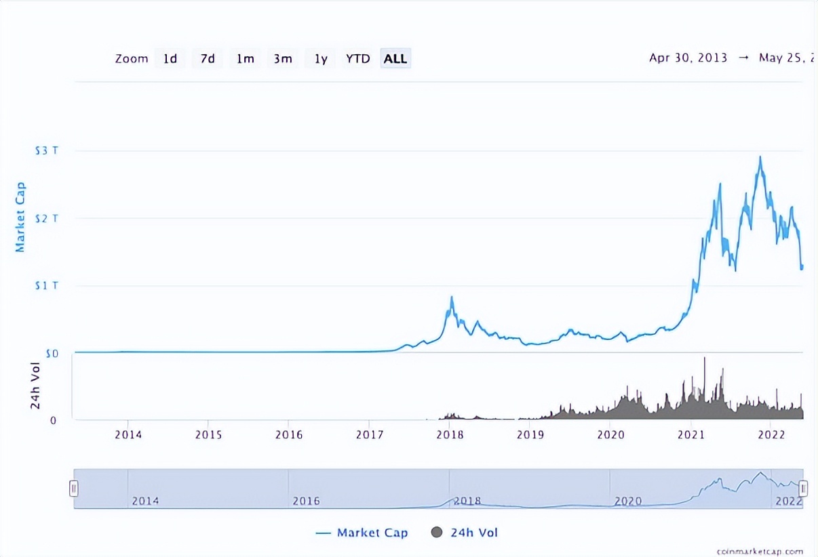Click the late-2021 market cap peak
Viewport: 818px width, 557px height.
[760, 157]
